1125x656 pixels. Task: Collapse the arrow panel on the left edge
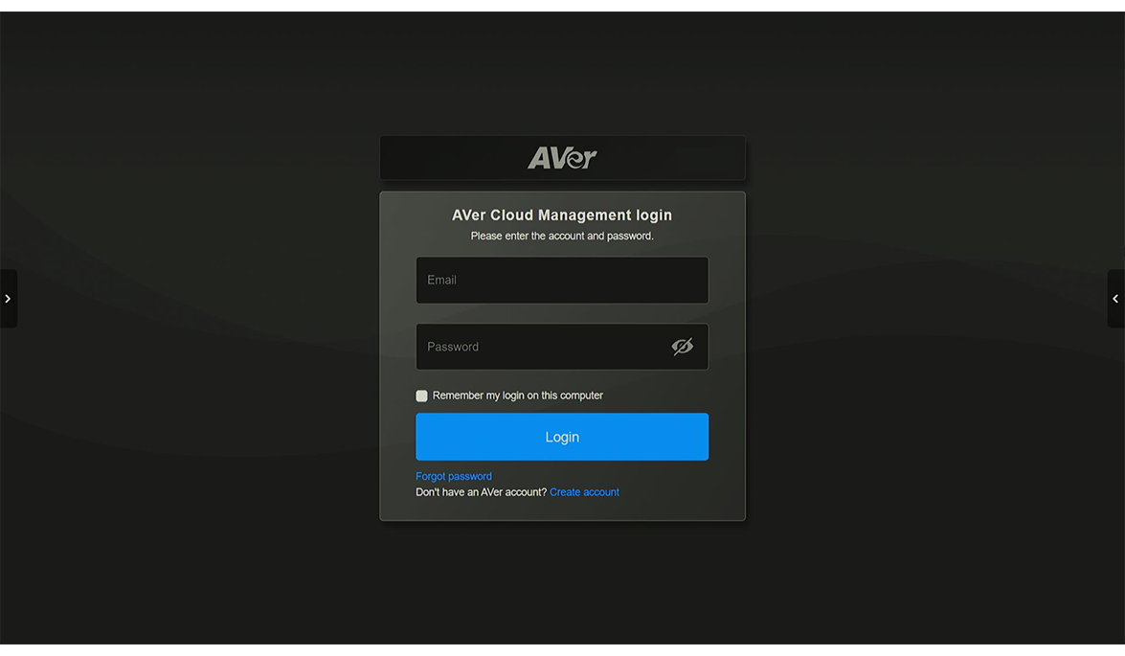pyautogui.click(x=9, y=298)
